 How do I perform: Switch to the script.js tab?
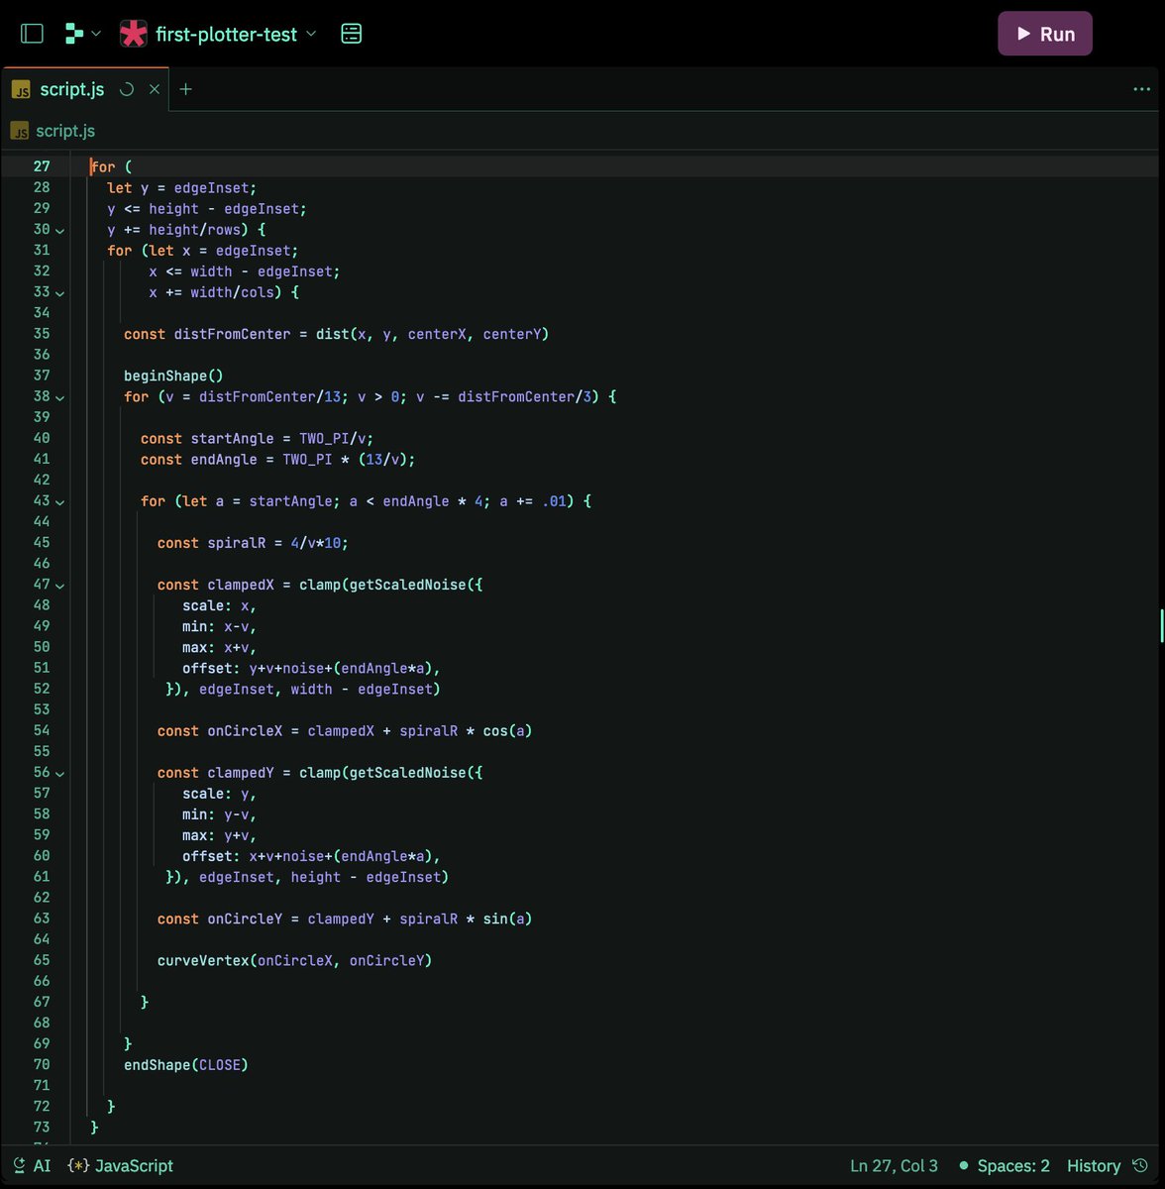pos(71,89)
